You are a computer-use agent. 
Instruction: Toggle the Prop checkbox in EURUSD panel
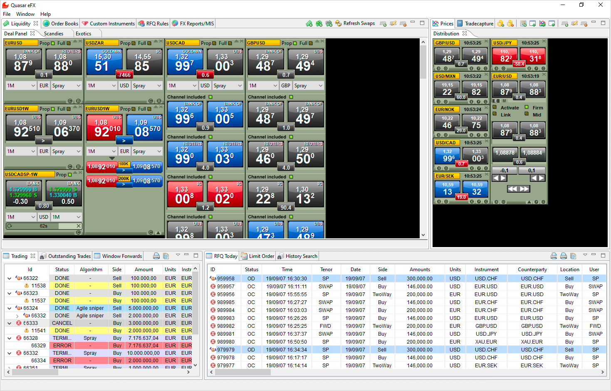(x=53, y=43)
